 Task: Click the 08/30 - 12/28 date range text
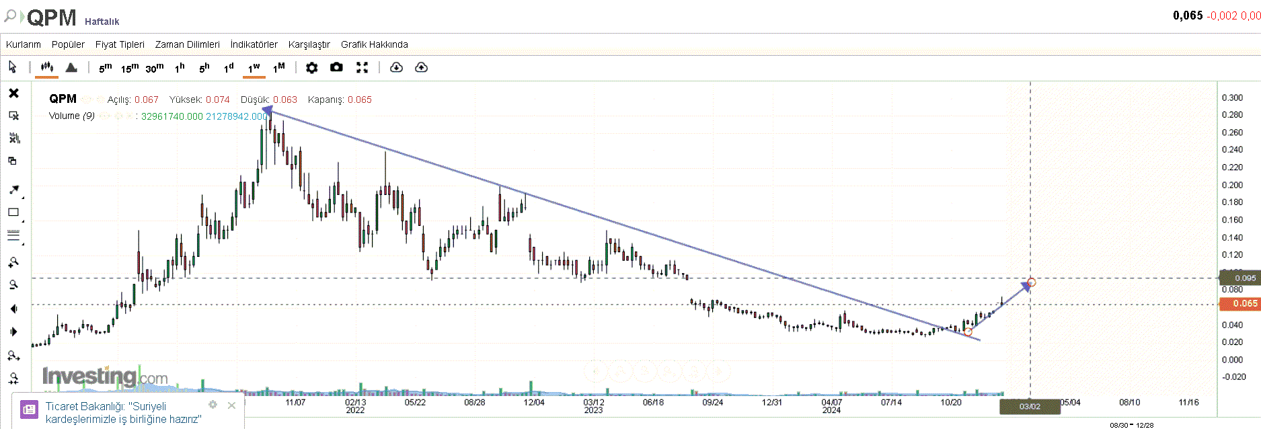pos(1132,425)
